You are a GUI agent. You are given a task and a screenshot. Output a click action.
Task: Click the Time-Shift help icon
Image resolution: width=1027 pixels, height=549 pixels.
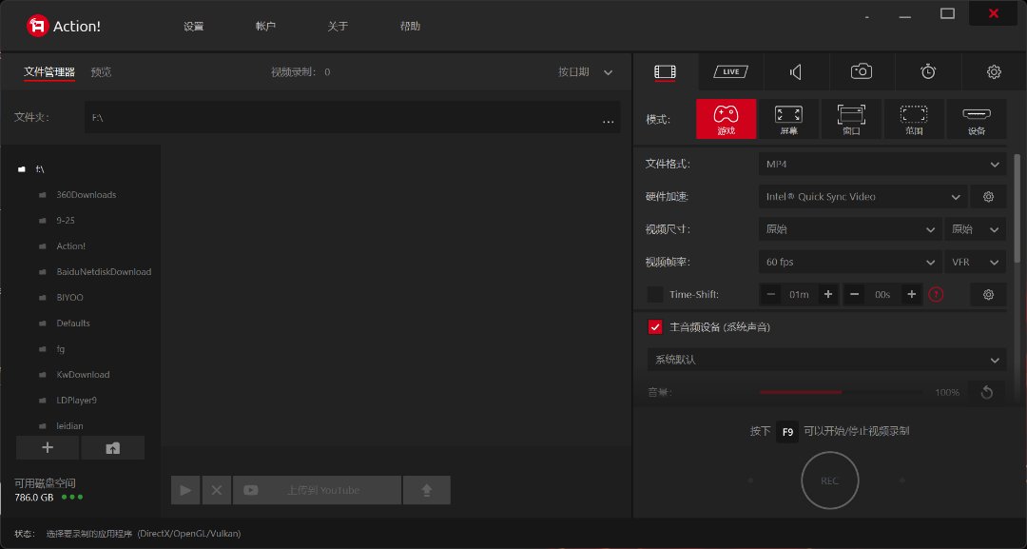936,295
